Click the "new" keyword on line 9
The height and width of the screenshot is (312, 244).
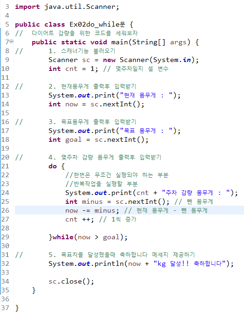(109, 60)
